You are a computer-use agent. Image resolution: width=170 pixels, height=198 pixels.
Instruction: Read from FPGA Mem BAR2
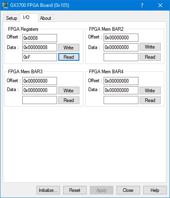(150, 57)
